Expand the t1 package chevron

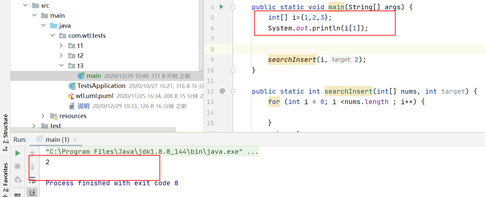pos(61,46)
